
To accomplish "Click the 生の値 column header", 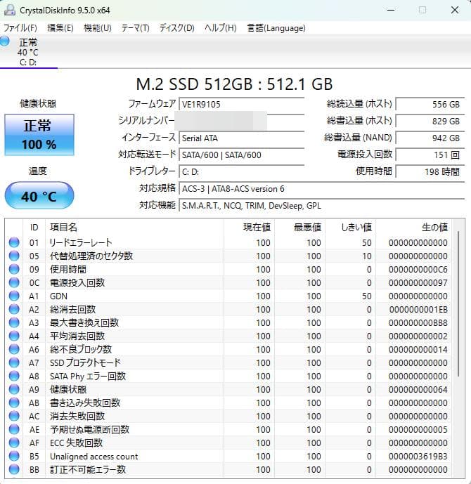I will coord(413,228).
